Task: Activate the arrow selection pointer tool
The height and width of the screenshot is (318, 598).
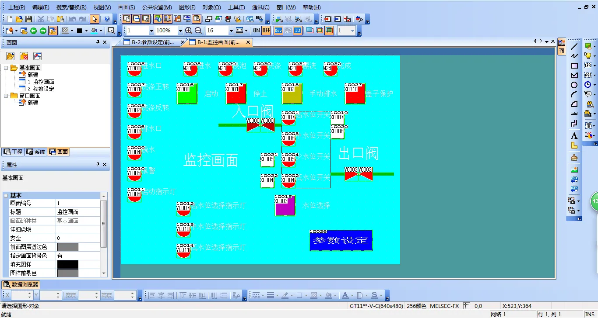Action: (x=95, y=19)
